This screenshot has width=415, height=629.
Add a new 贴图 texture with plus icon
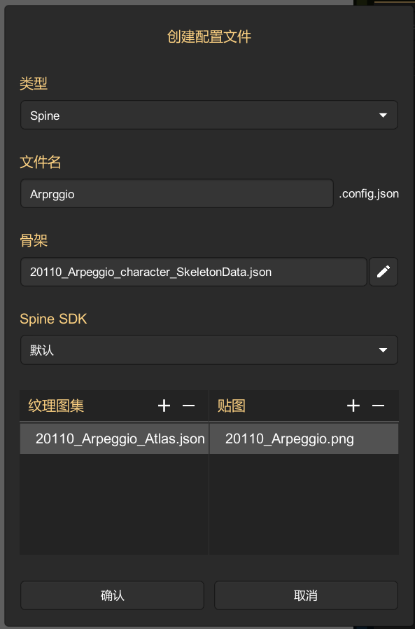tap(353, 406)
